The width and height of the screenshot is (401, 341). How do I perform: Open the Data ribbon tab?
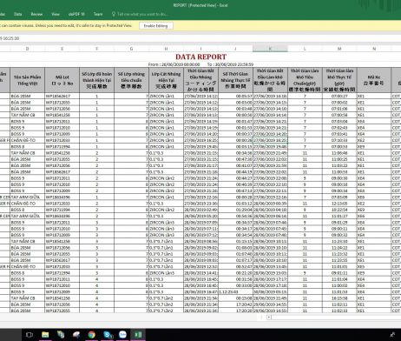pos(18,14)
